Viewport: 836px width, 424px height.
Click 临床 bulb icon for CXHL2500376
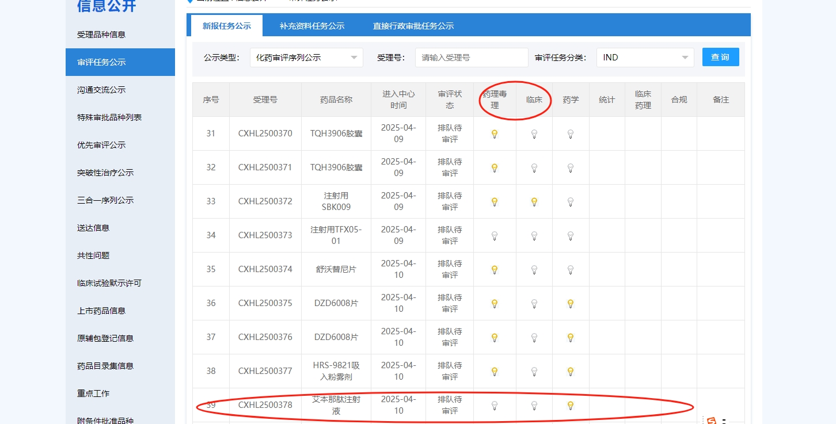pos(534,338)
